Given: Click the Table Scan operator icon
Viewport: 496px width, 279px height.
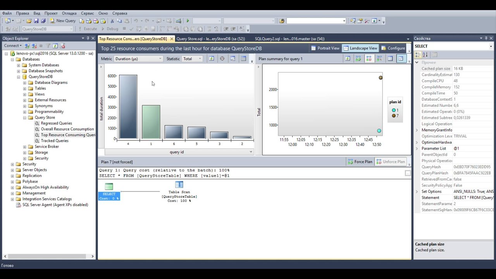Looking at the screenshot, I should click(179, 185).
